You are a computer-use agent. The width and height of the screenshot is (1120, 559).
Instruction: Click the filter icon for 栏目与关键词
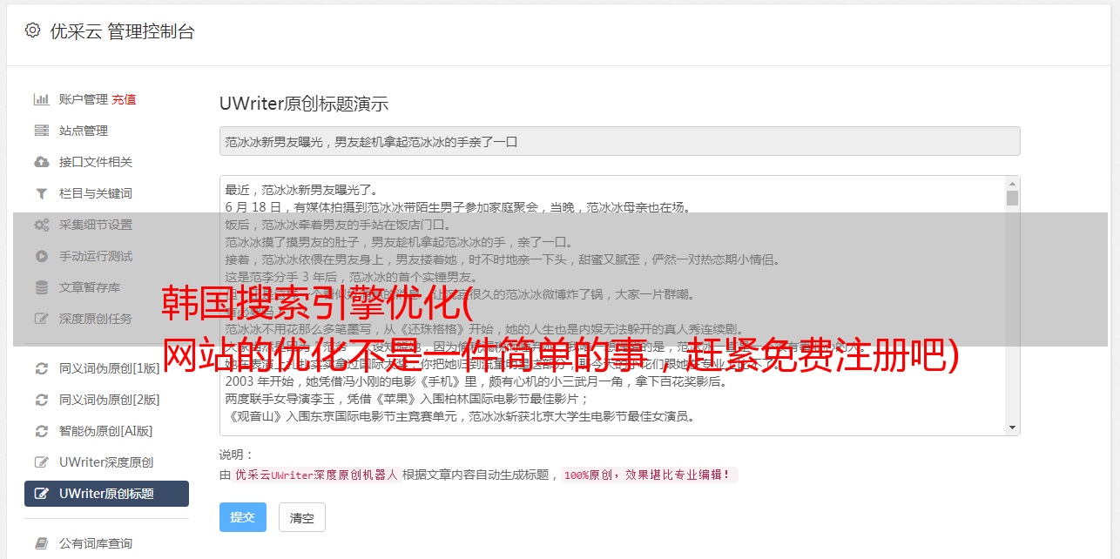(x=41, y=193)
